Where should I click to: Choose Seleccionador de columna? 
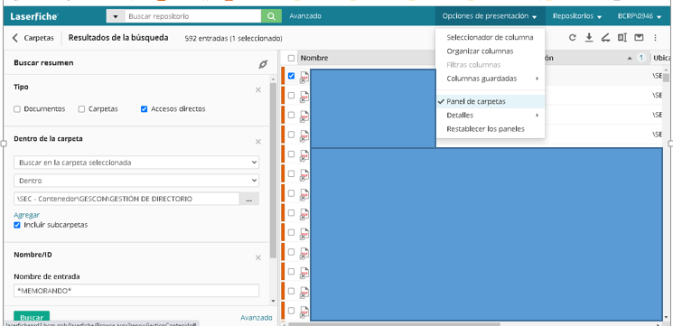click(491, 37)
